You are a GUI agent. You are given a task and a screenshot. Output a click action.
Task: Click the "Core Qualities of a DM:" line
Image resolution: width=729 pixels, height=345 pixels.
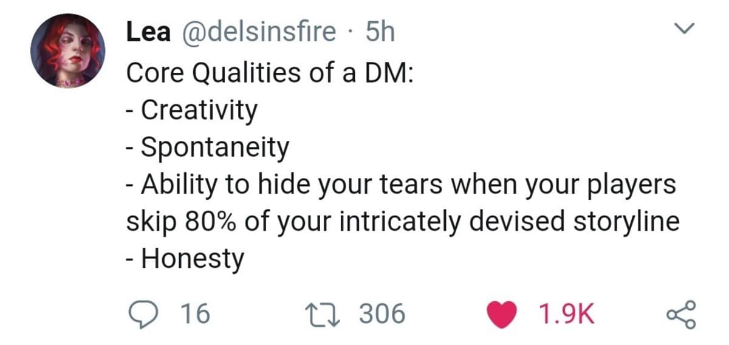pyautogui.click(x=270, y=73)
